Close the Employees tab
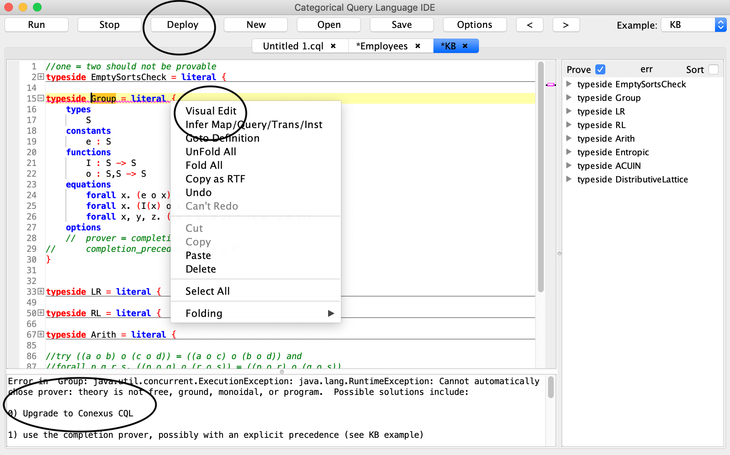 click(x=418, y=46)
